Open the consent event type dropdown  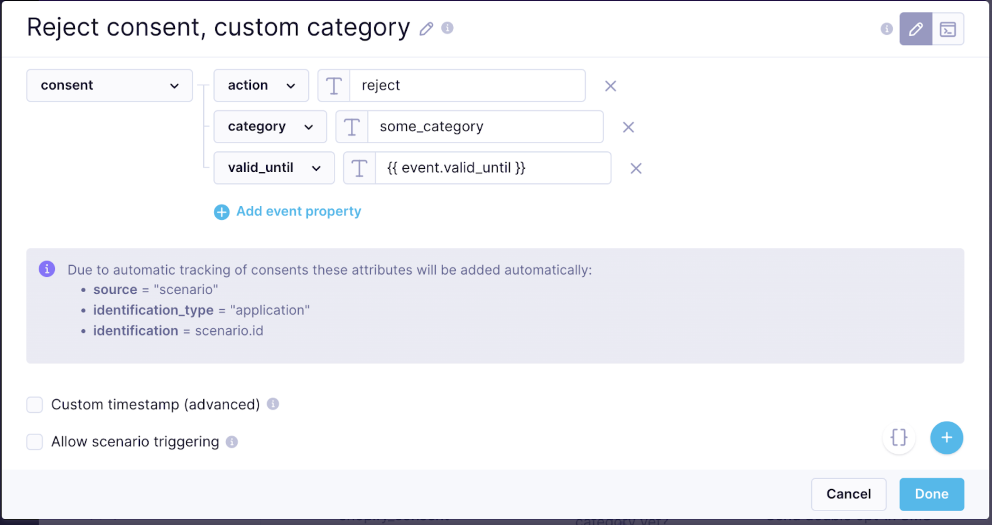pos(109,85)
